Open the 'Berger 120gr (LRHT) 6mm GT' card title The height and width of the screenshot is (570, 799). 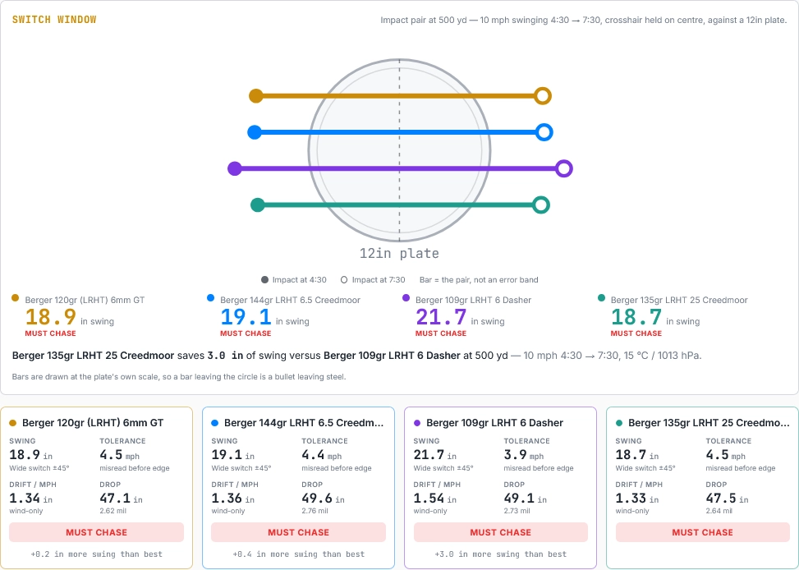tap(93, 423)
